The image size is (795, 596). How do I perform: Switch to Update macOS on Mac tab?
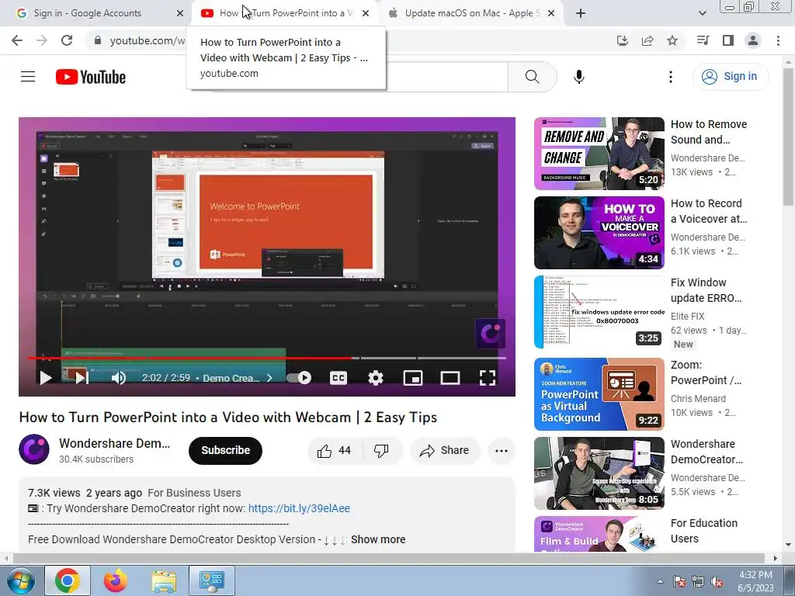[472, 13]
